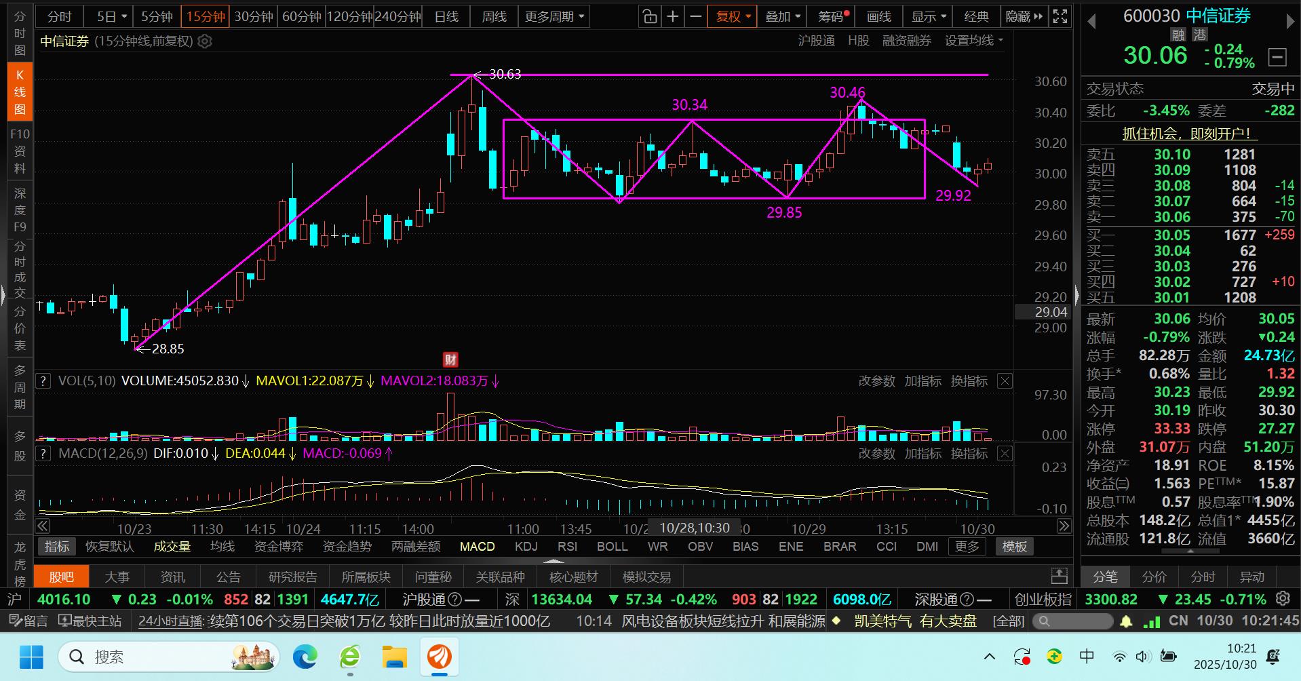Open K-line settings gear beside chart title

coord(205,42)
